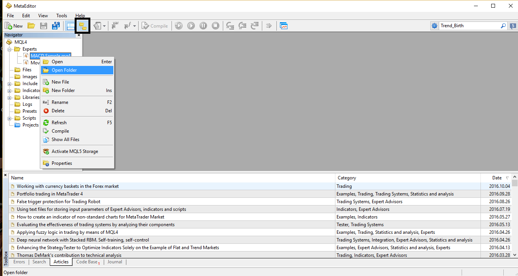The height and width of the screenshot is (276, 518).
Task: Click the Step Out debug icon
Action: [x=255, y=26]
